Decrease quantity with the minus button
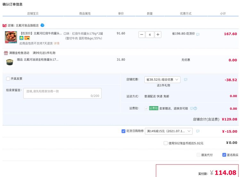 click(x=142, y=35)
